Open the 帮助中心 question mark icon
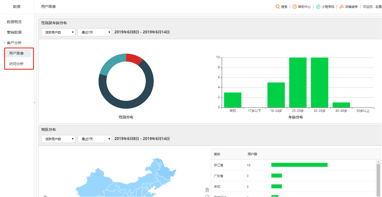The image size is (382, 197). (295, 7)
